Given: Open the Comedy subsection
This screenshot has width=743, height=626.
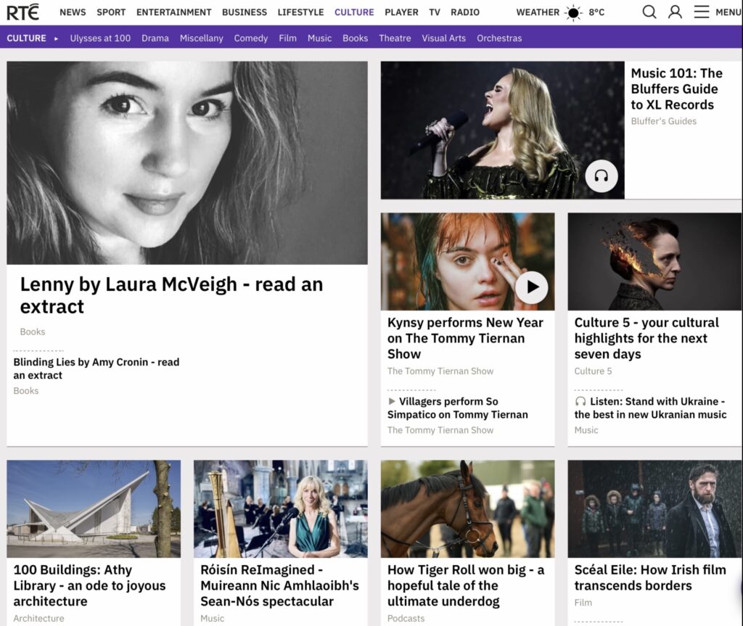Looking at the screenshot, I should (x=250, y=38).
